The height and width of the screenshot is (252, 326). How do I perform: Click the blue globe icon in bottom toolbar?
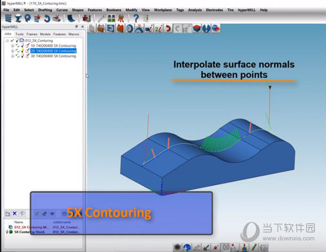point(187,248)
